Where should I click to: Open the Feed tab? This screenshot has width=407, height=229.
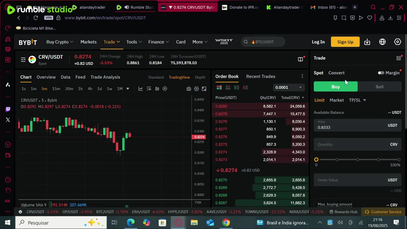tap(80, 77)
